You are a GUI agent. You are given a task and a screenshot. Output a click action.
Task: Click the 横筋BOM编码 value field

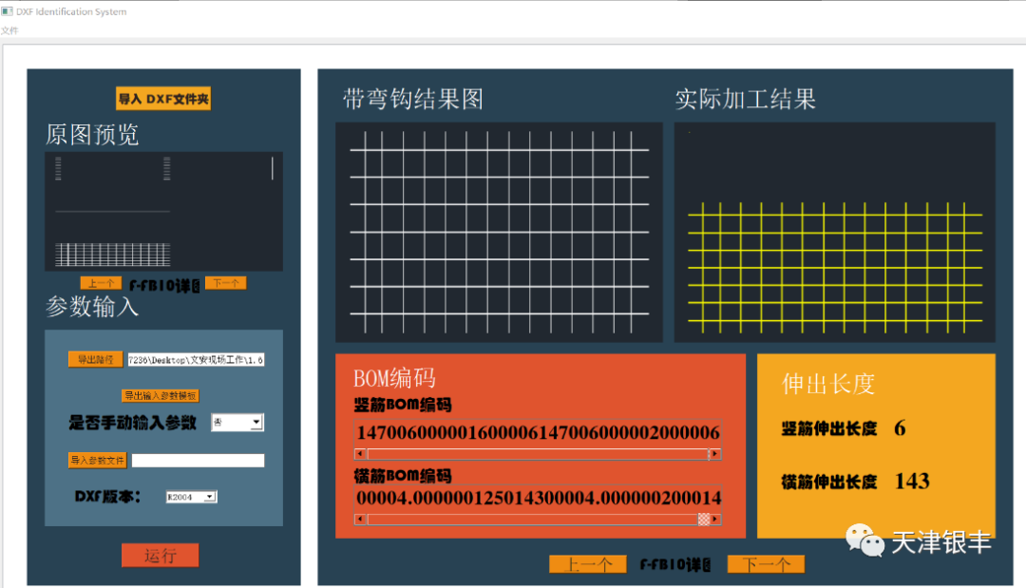tap(538, 498)
